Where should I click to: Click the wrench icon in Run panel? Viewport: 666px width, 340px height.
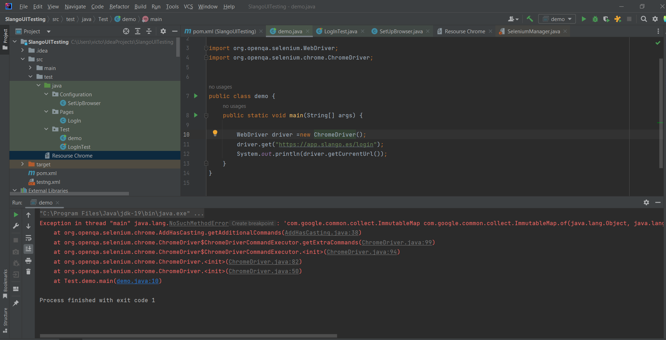(x=16, y=226)
